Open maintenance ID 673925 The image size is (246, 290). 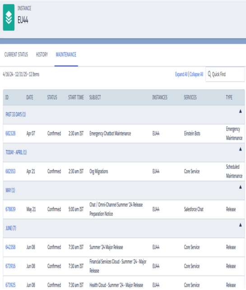coord(10,285)
